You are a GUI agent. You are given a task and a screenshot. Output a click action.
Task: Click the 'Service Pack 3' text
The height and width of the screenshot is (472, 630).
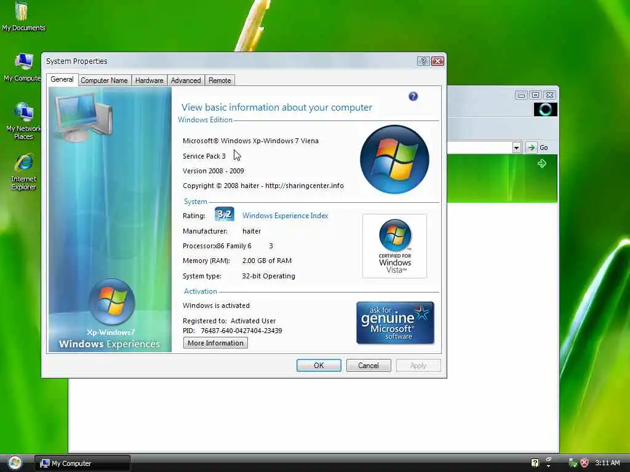[204, 156]
